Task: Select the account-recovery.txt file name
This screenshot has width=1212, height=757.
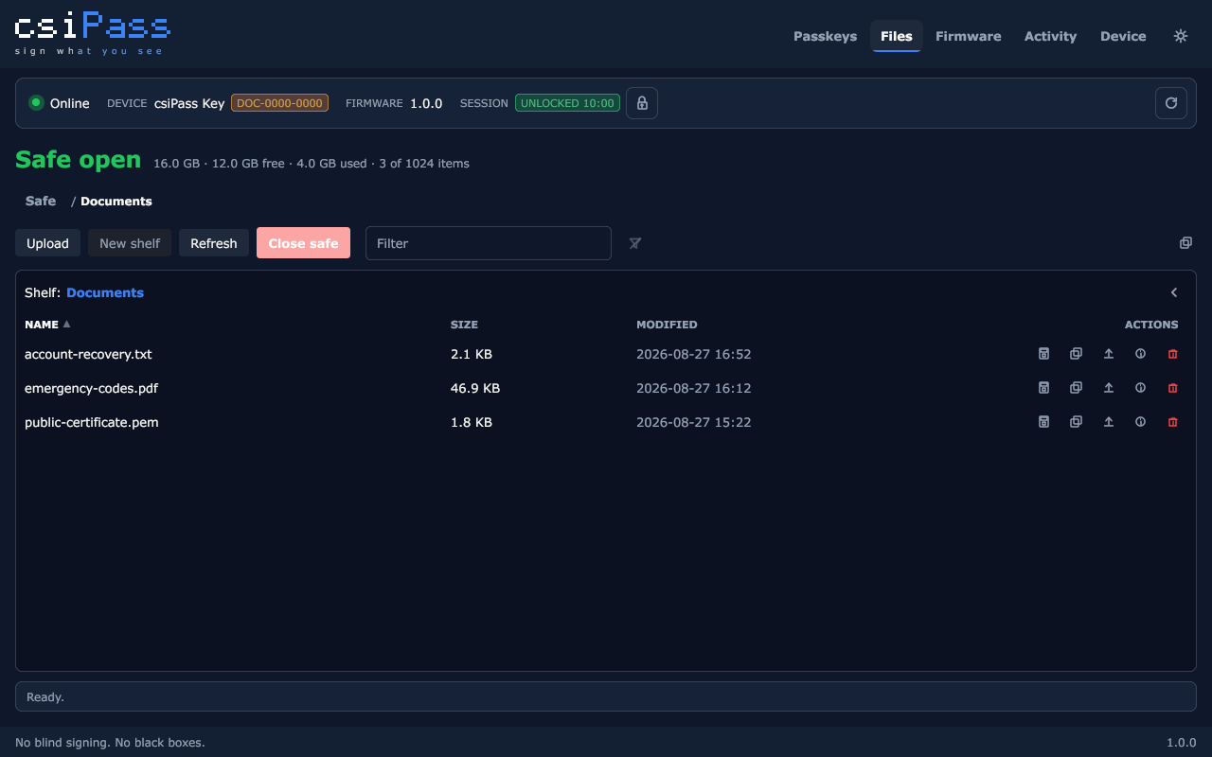Action: click(88, 354)
